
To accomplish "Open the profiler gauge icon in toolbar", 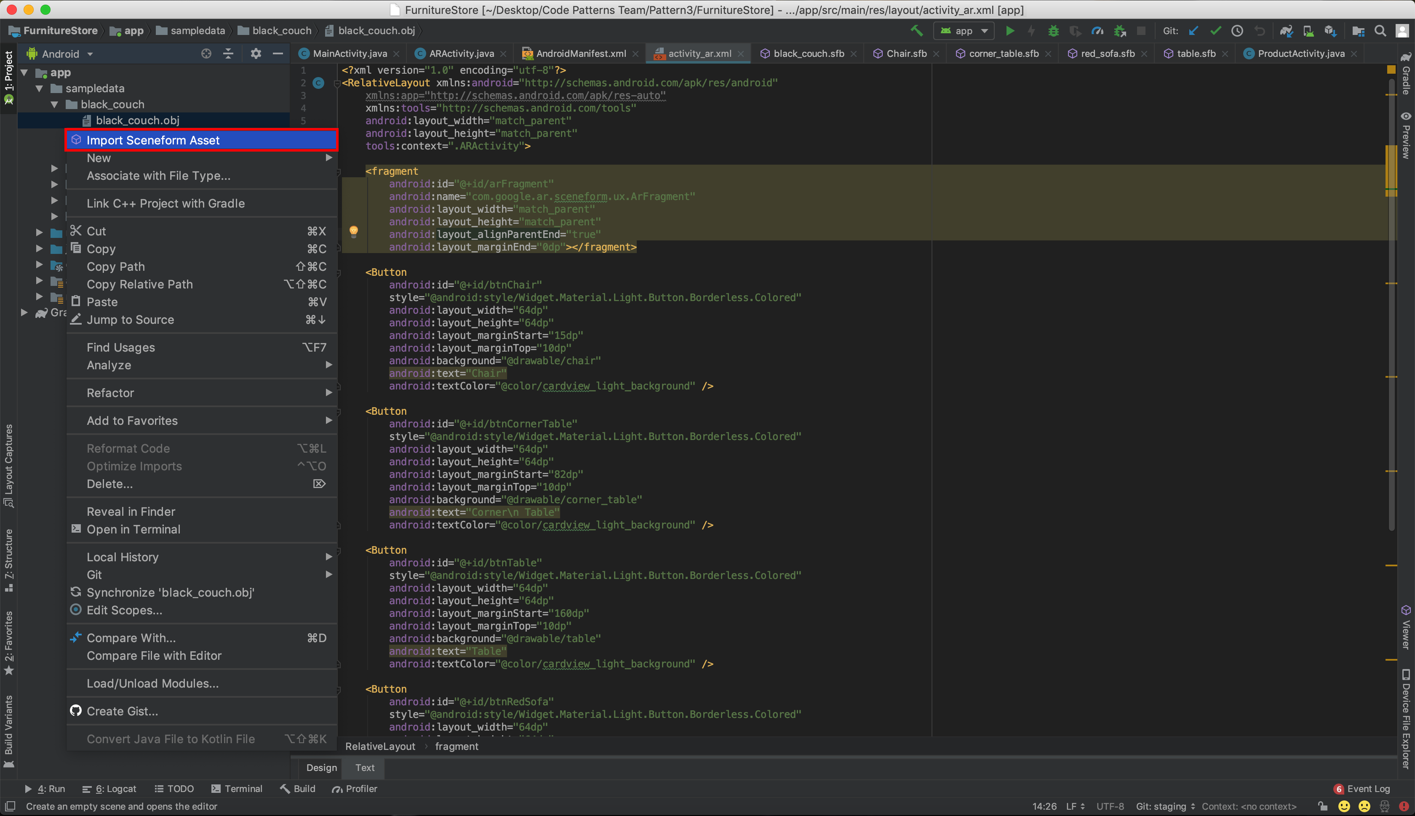I will pyautogui.click(x=1097, y=31).
